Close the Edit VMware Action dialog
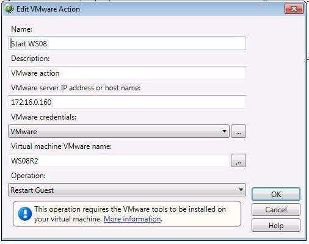The image size is (309, 244). [x=294, y=9]
